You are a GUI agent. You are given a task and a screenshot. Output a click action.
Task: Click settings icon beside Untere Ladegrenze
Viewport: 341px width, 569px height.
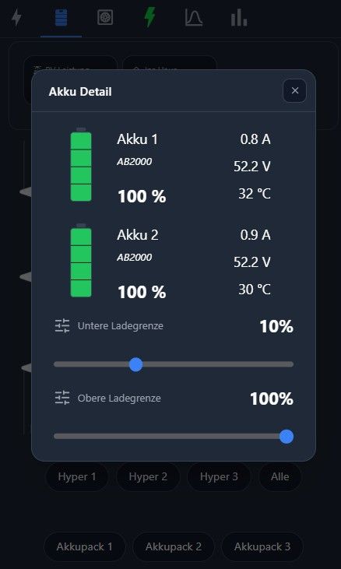[x=62, y=326]
